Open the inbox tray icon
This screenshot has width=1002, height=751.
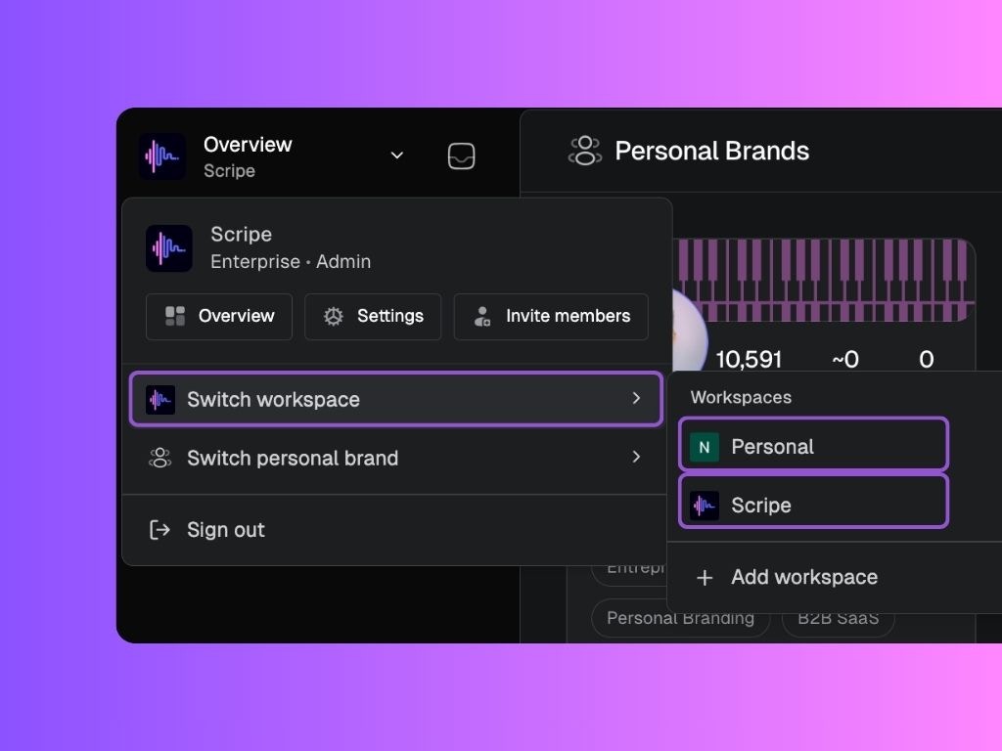tap(462, 155)
